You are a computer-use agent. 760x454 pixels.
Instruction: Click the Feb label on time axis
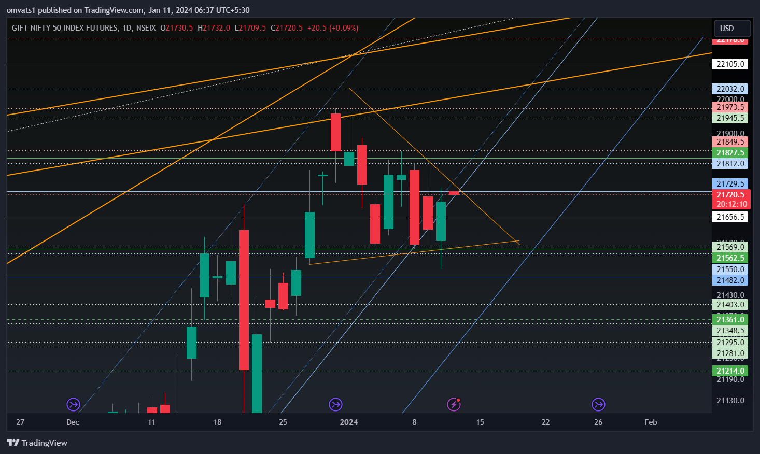(x=651, y=422)
